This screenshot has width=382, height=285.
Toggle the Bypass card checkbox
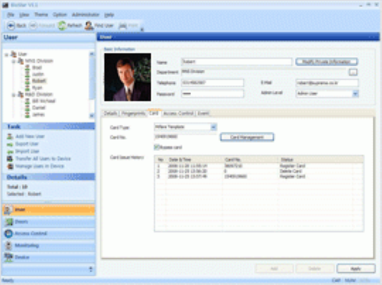(x=157, y=147)
